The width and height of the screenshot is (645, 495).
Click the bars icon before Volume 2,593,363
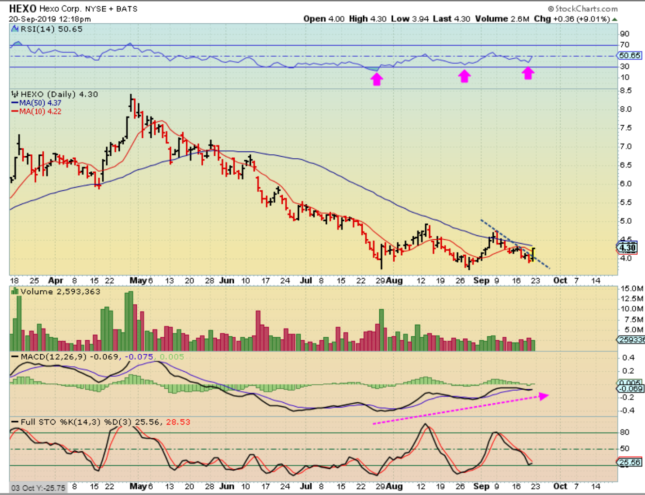pos(15,292)
